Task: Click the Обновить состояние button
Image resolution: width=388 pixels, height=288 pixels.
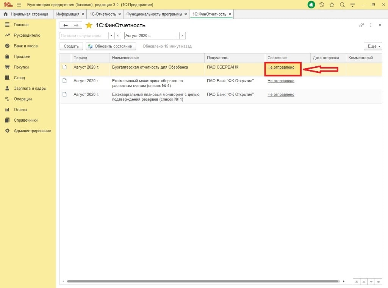Action: 111,46
